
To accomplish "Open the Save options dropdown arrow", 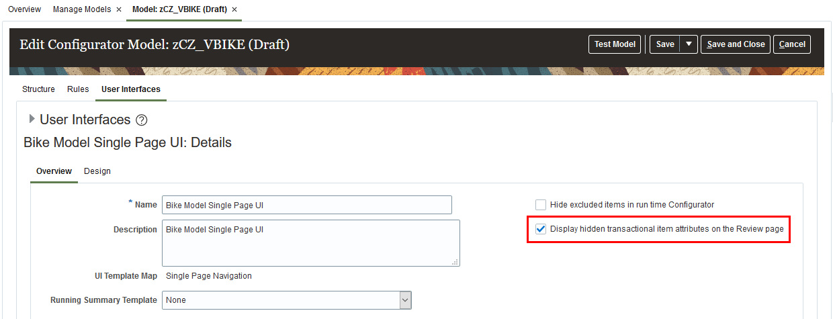I will 689,44.
